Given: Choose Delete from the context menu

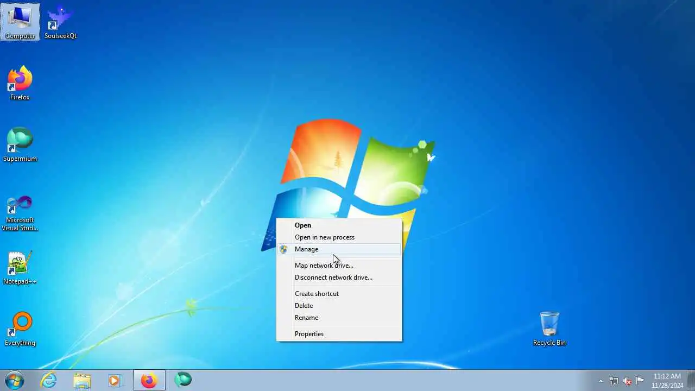Looking at the screenshot, I should tap(339, 306).
